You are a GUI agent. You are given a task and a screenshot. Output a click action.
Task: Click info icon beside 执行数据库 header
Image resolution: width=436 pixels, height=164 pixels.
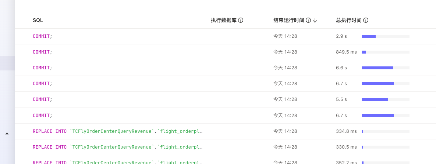tap(241, 21)
